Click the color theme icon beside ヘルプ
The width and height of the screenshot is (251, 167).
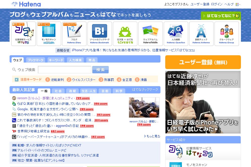coord(237,5)
